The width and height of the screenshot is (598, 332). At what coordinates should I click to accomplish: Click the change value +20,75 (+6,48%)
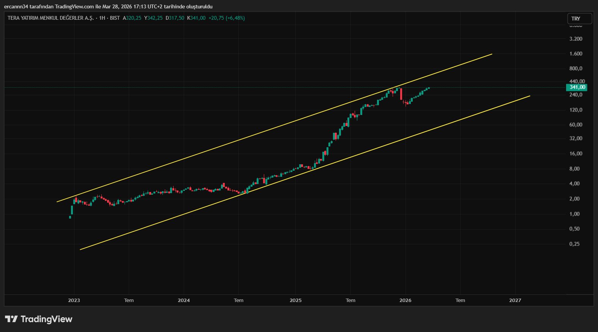[x=227, y=18]
